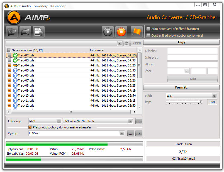The height and width of the screenshot is (172, 224).
Task: Click the green check icon of Track02.cda
Action: point(15,55)
